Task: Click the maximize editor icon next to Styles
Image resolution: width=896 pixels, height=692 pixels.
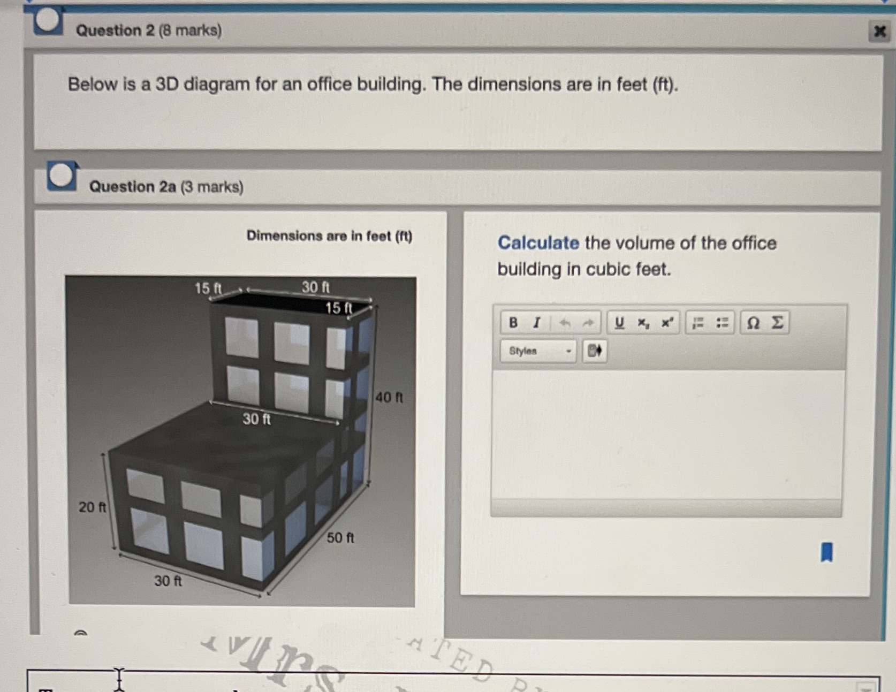Action: pos(595,351)
